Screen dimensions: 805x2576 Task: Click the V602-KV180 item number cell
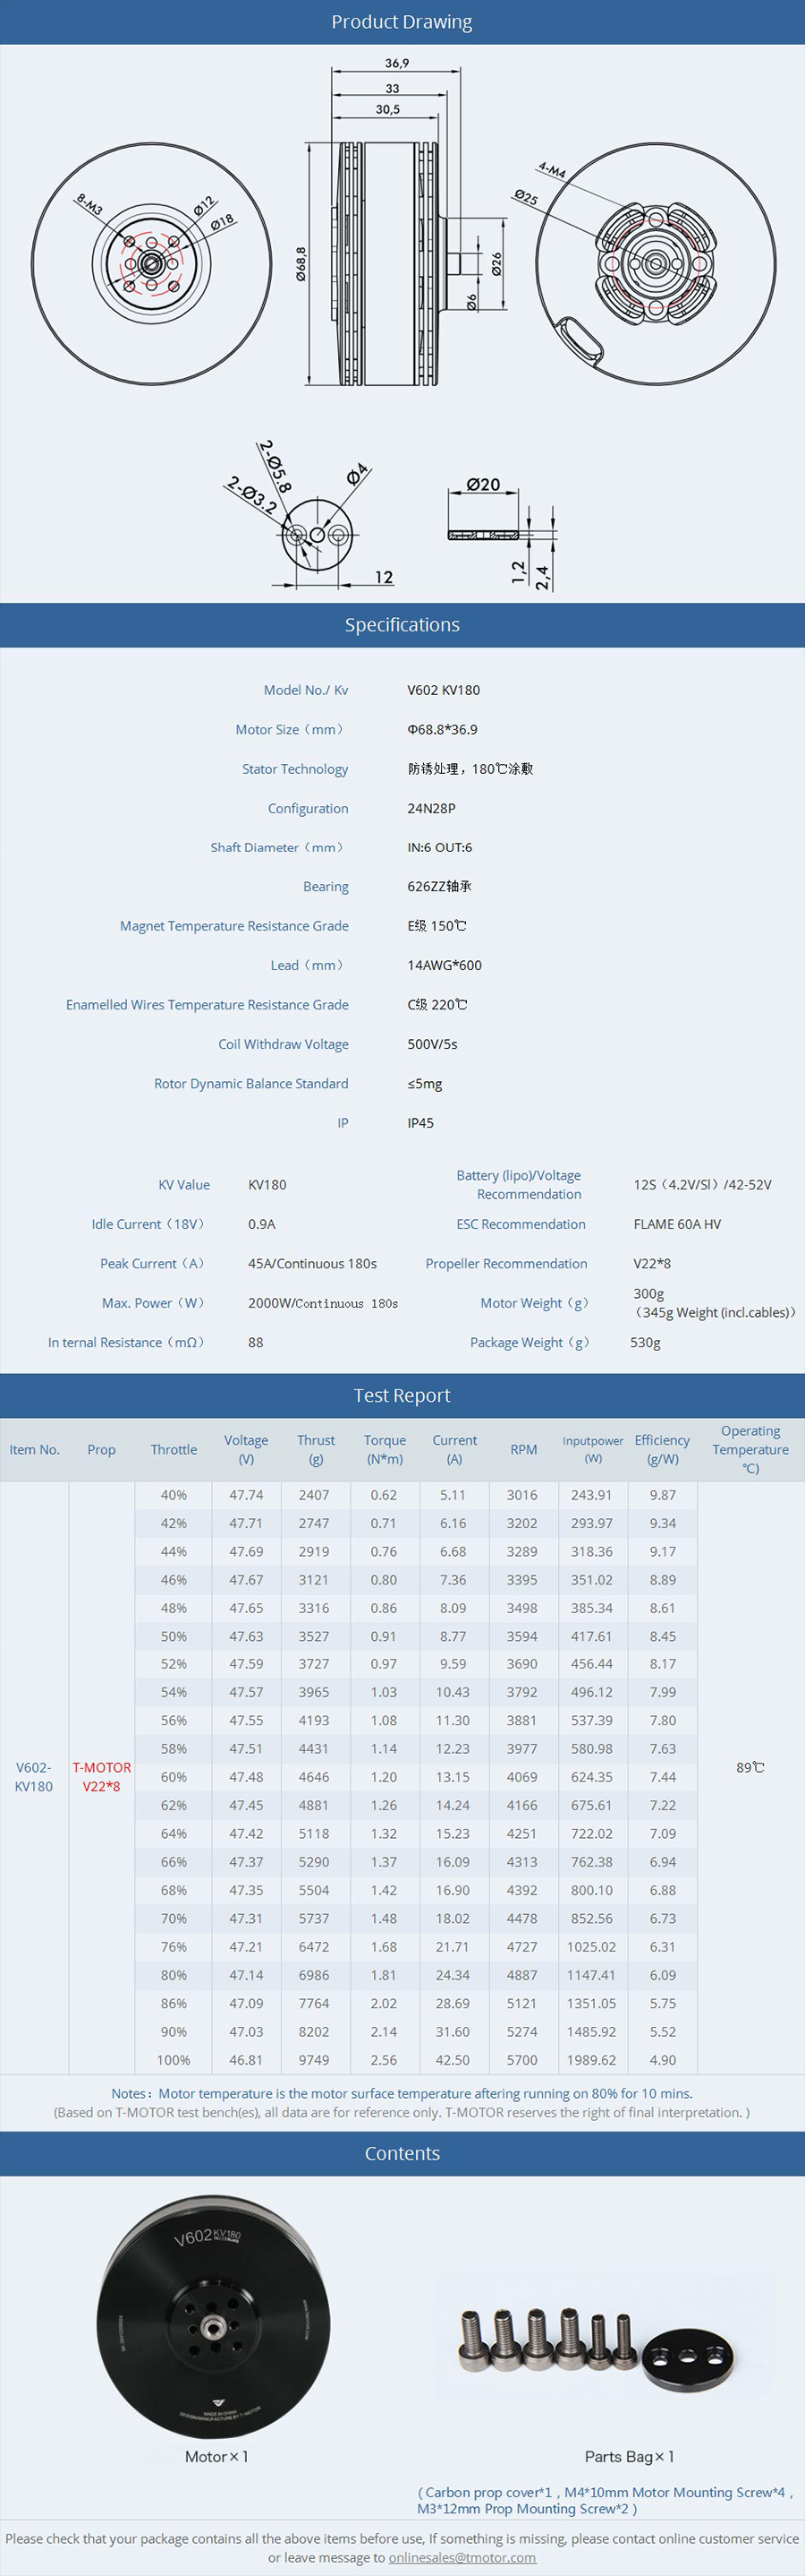click(34, 1776)
